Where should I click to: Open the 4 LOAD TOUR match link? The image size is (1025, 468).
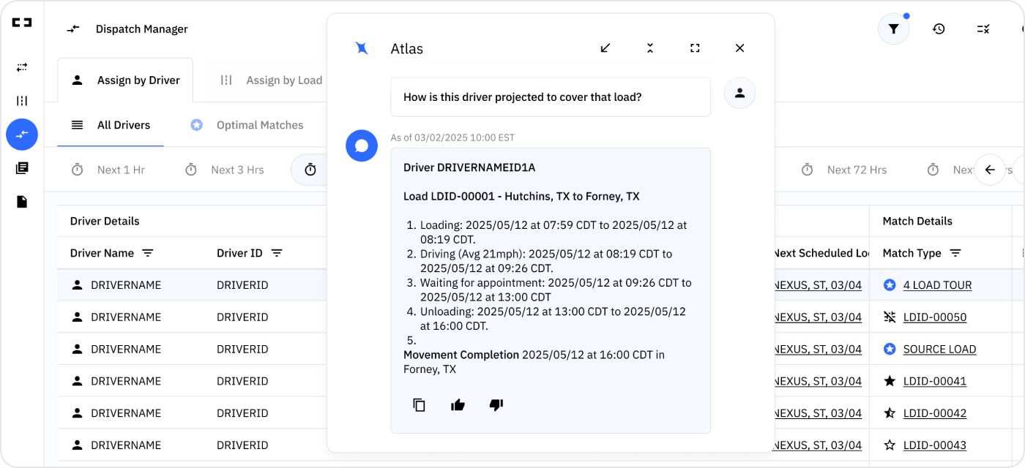click(937, 285)
